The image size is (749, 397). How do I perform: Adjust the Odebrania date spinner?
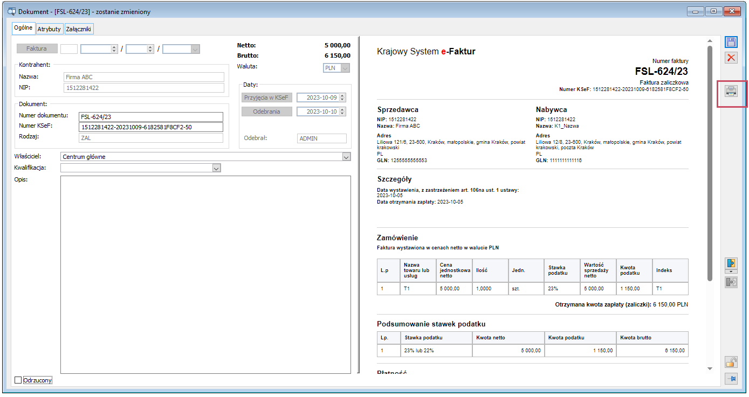pos(342,112)
